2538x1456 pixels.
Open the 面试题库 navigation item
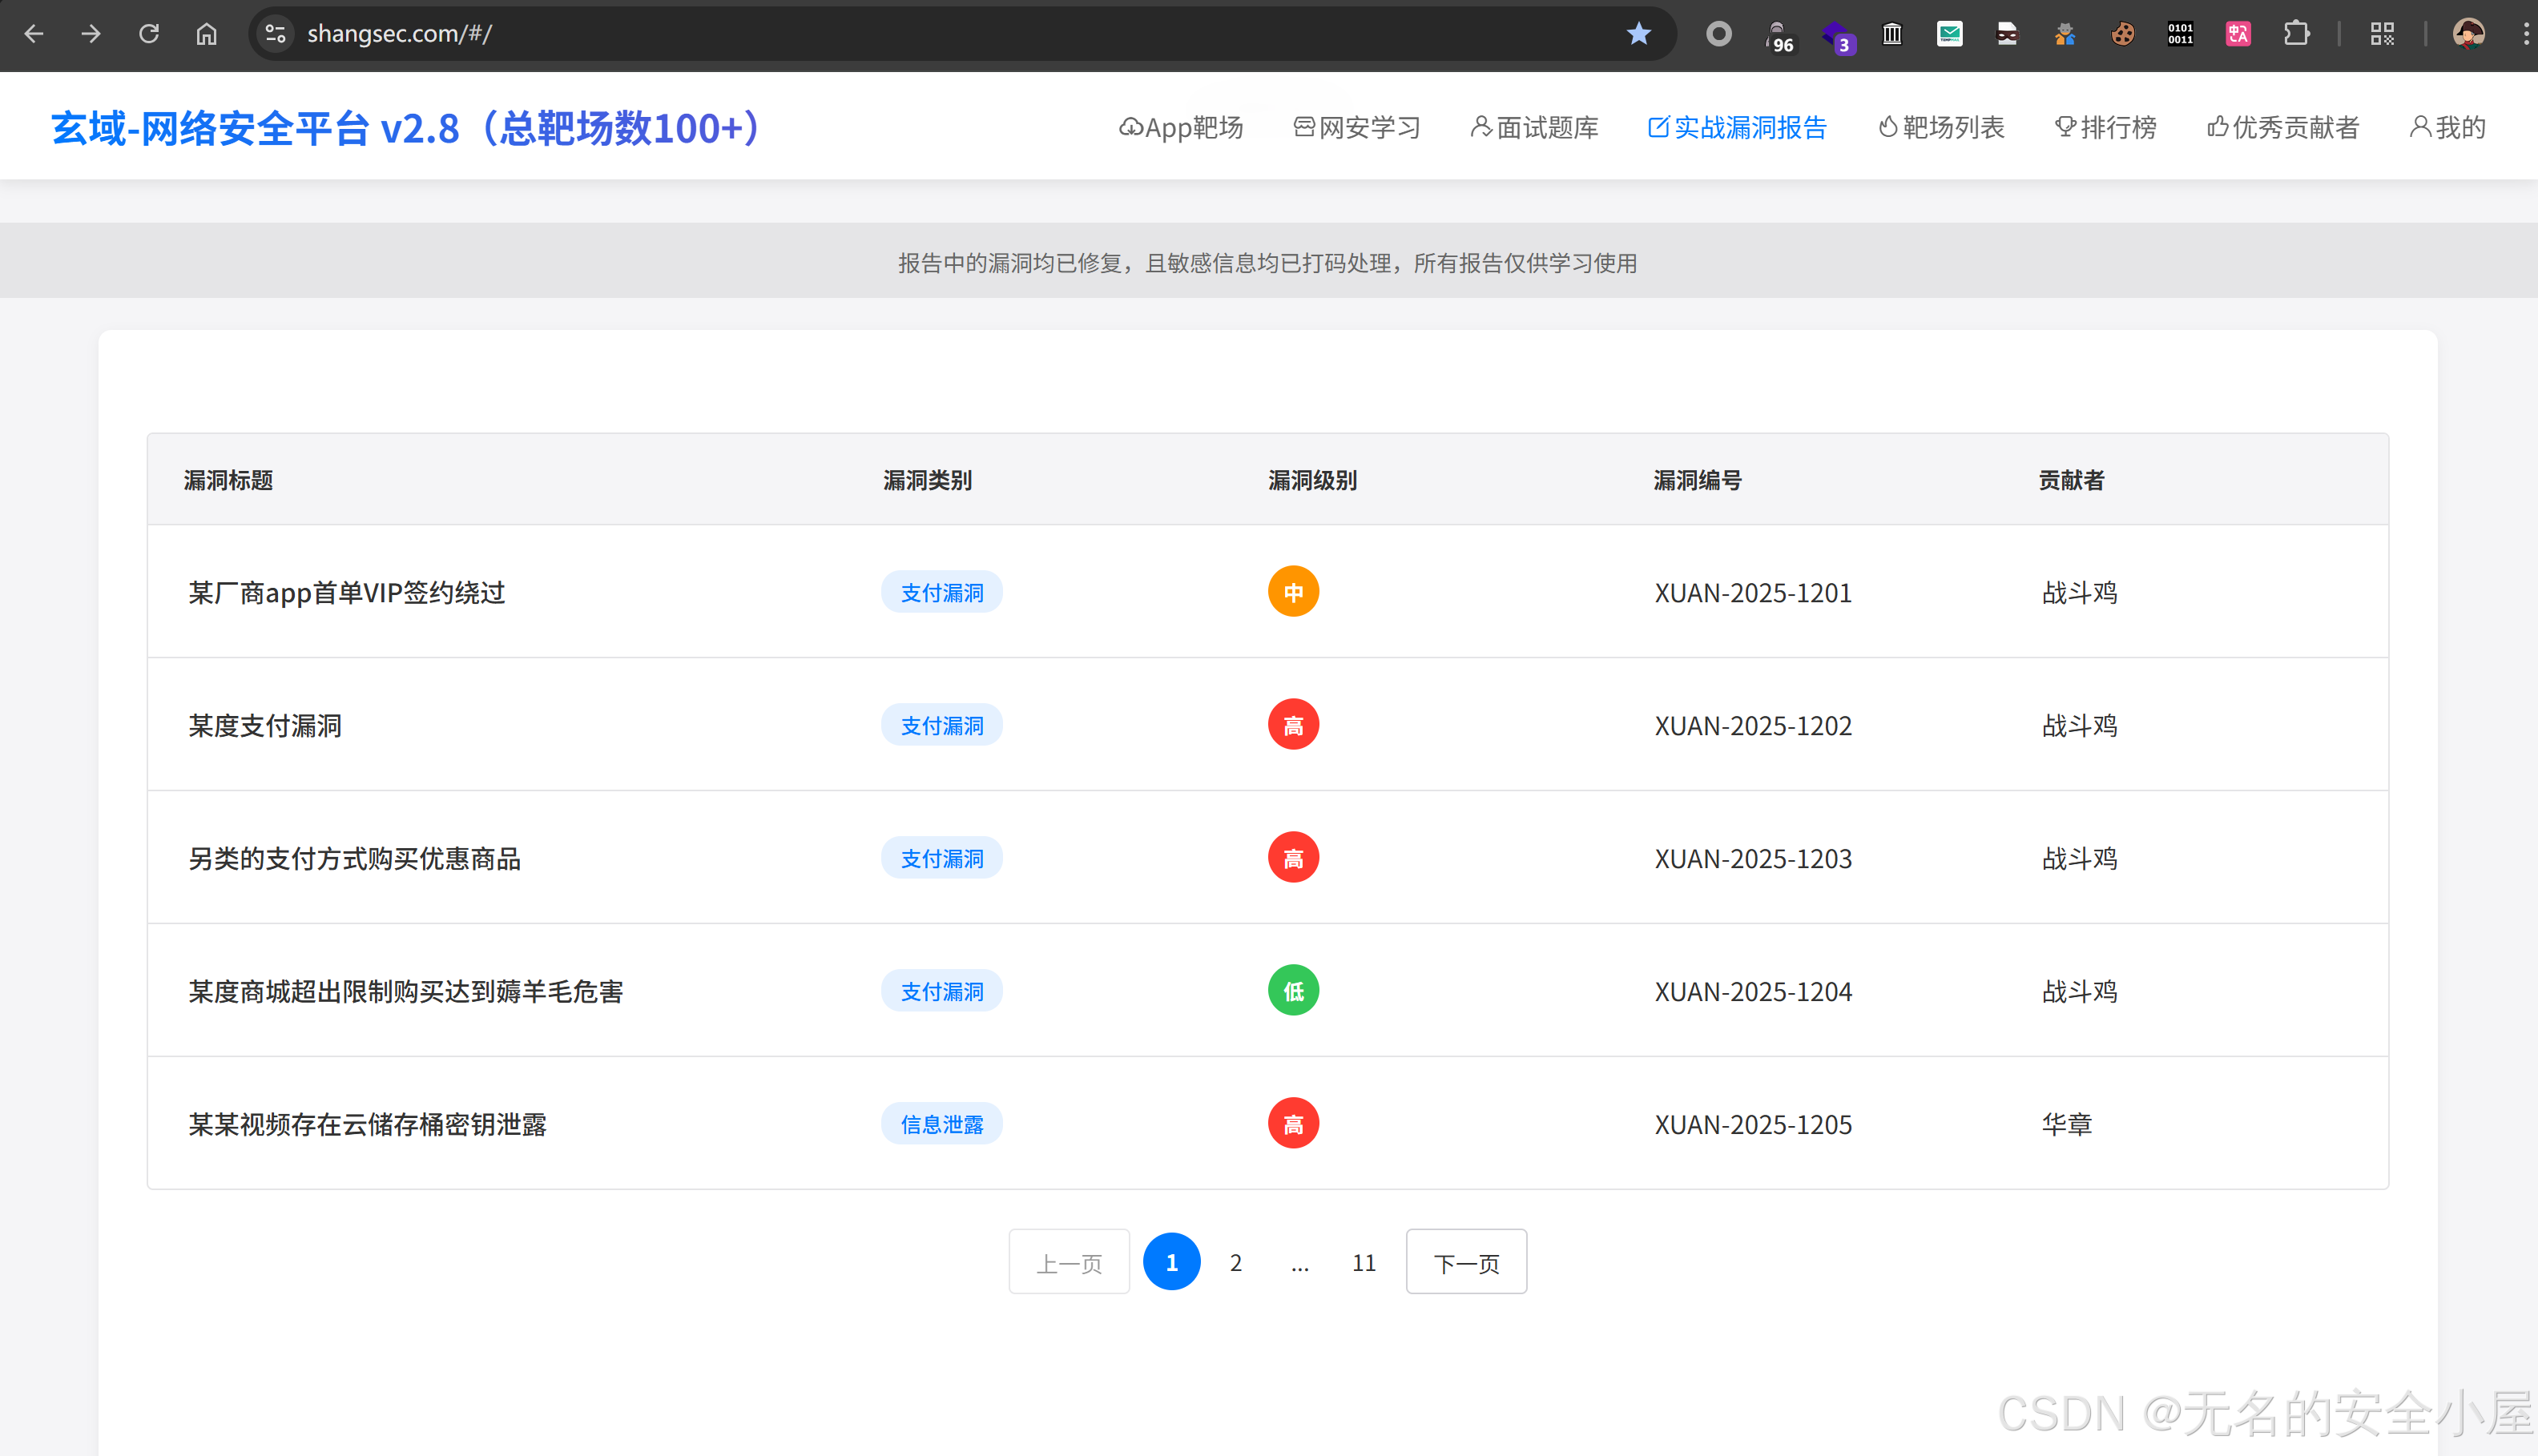point(1534,127)
